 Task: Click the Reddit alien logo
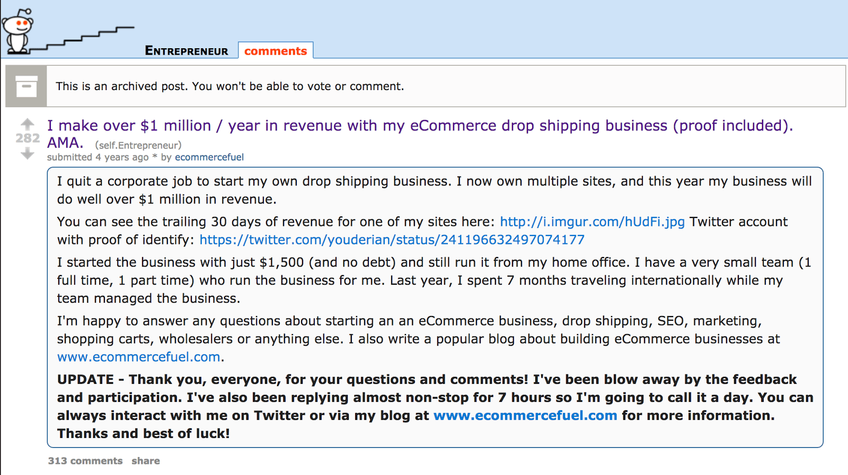coord(17,31)
